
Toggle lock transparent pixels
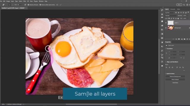tap(169, 19)
